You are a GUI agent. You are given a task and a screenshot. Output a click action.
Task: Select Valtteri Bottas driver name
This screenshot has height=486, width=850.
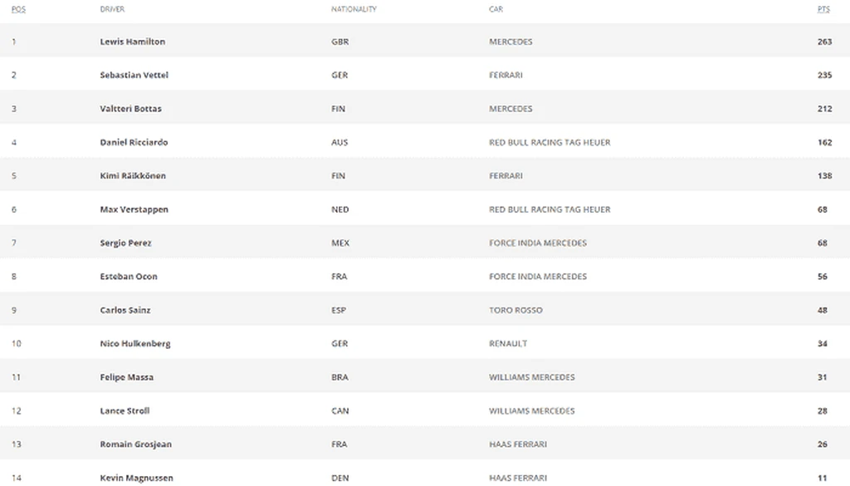[x=130, y=109]
